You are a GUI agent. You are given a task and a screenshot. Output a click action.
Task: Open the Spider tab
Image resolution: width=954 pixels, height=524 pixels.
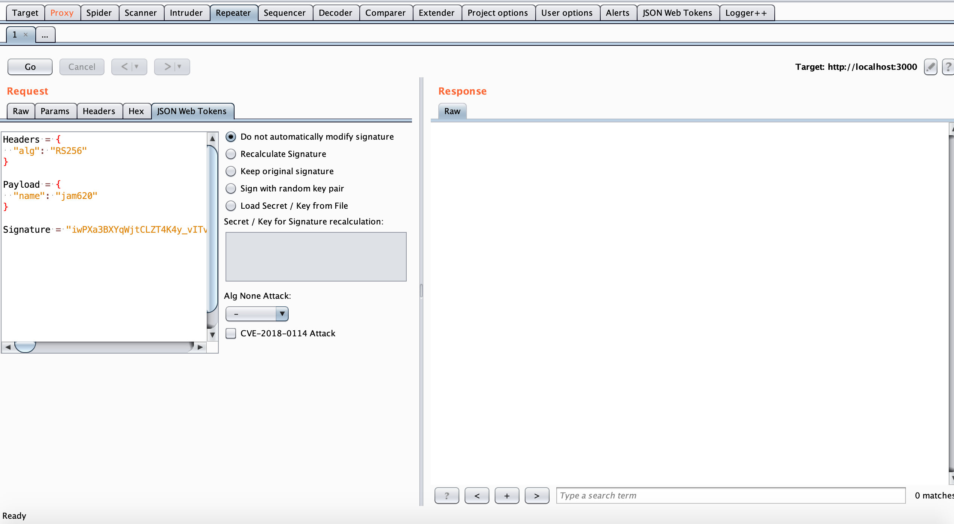pyautogui.click(x=99, y=13)
